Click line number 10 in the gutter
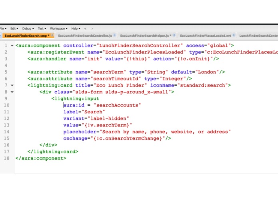Screen dimensions: 278x197 (6, 105)
